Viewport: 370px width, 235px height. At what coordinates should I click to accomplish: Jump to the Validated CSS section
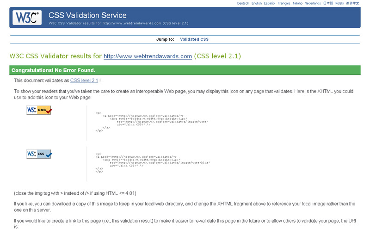[194, 39]
